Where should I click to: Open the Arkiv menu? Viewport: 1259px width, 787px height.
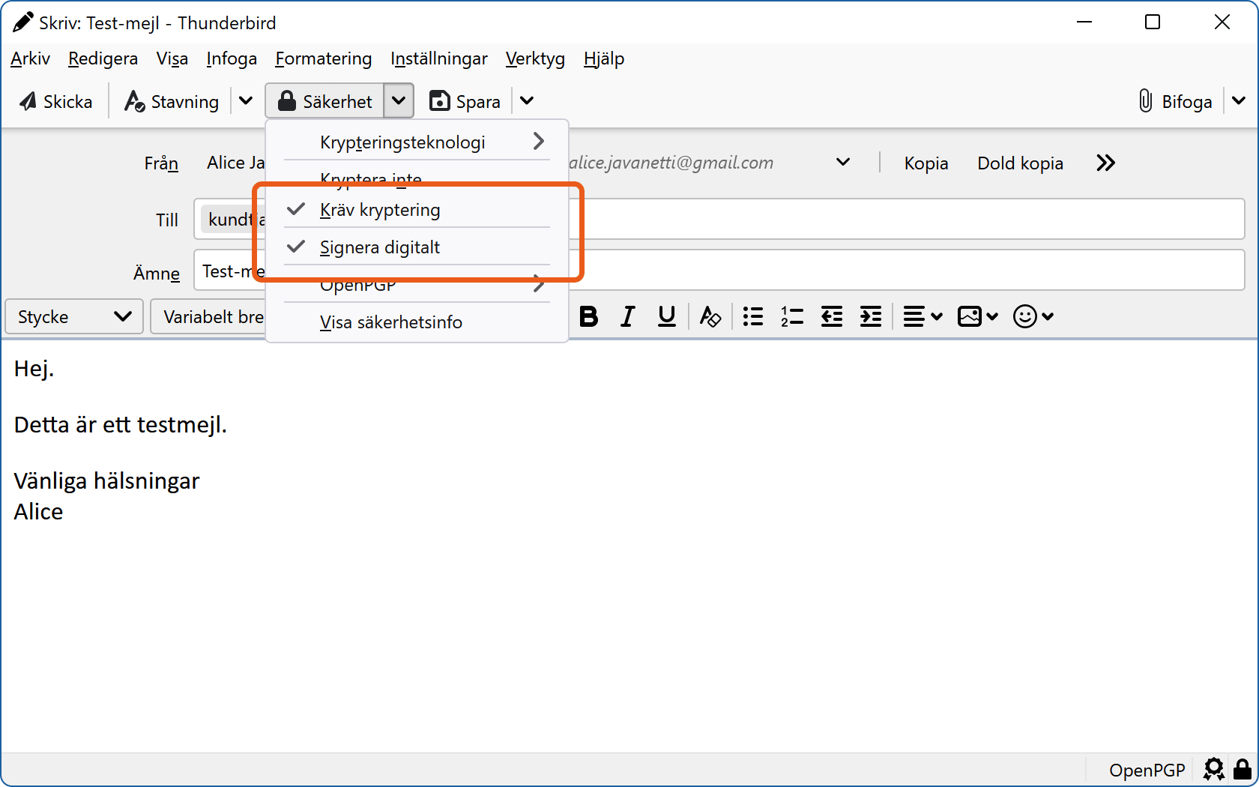coord(30,58)
